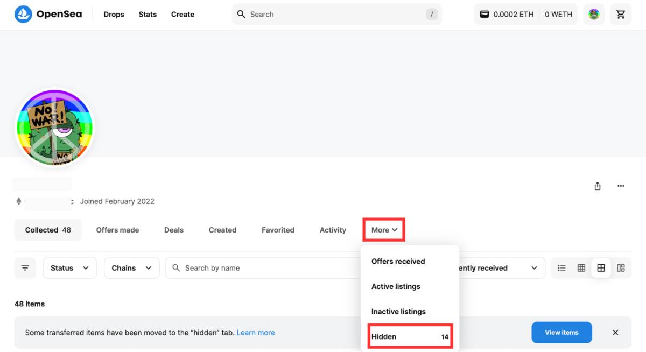Toggle the filter sidebar icon
Screen dimensions: 646x352
coord(25,268)
